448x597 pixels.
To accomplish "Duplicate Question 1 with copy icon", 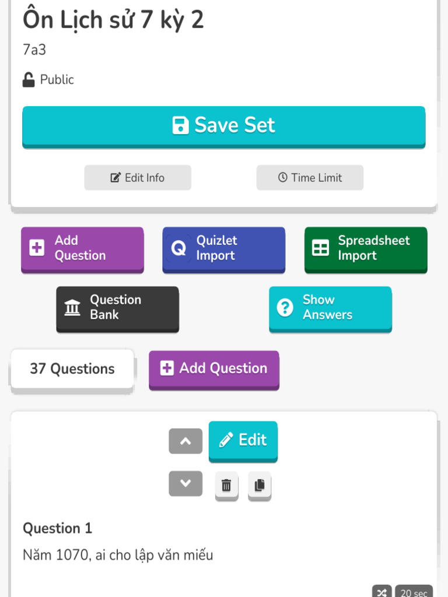I will pyautogui.click(x=260, y=485).
